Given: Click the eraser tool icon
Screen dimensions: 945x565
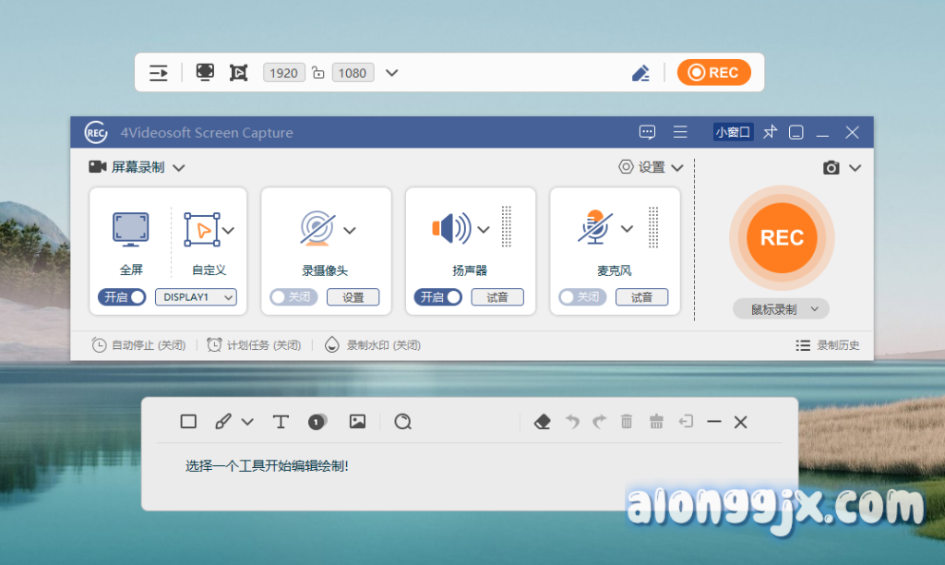Looking at the screenshot, I should (x=542, y=422).
